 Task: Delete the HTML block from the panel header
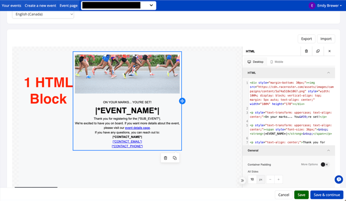click(306, 51)
